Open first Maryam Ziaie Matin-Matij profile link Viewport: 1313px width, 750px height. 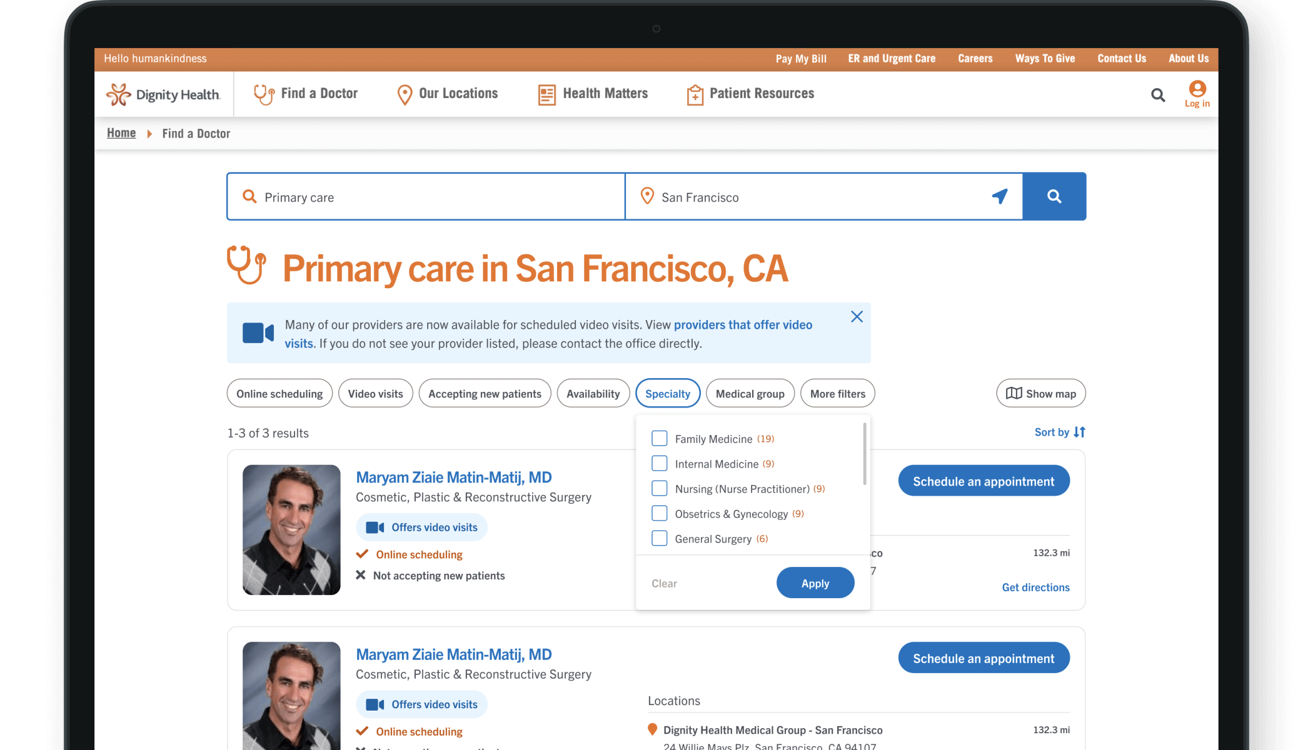tap(454, 477)
